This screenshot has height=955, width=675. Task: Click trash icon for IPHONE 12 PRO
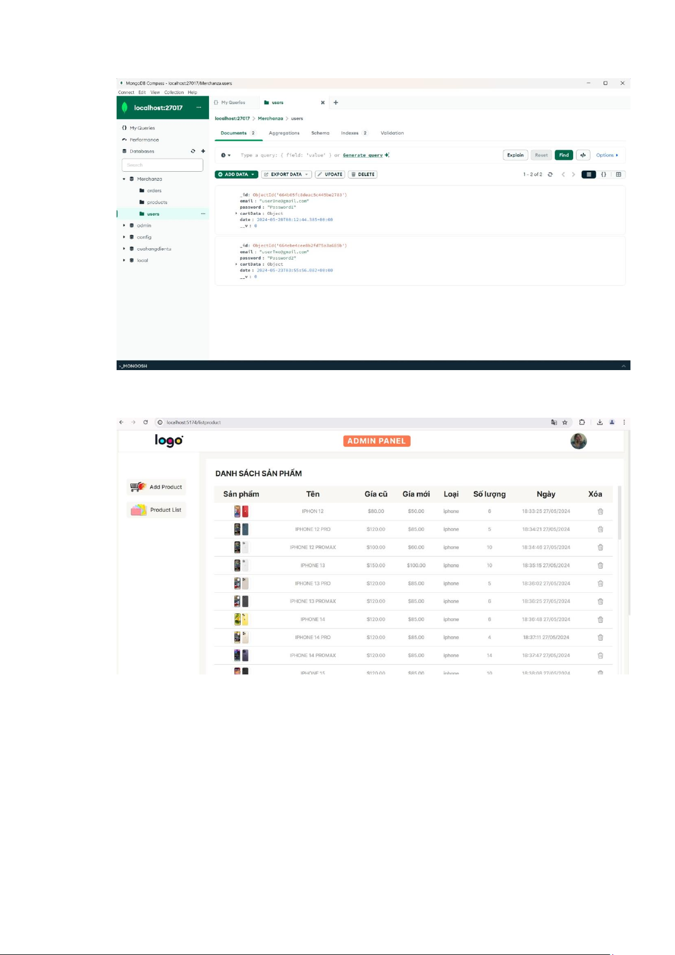(600, 529)
